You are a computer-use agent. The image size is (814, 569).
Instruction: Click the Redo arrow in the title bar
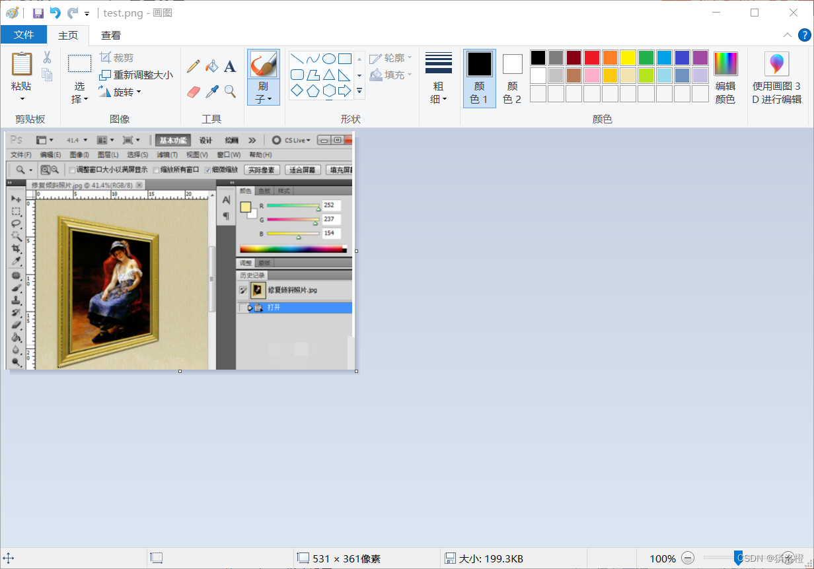[73, 13]
